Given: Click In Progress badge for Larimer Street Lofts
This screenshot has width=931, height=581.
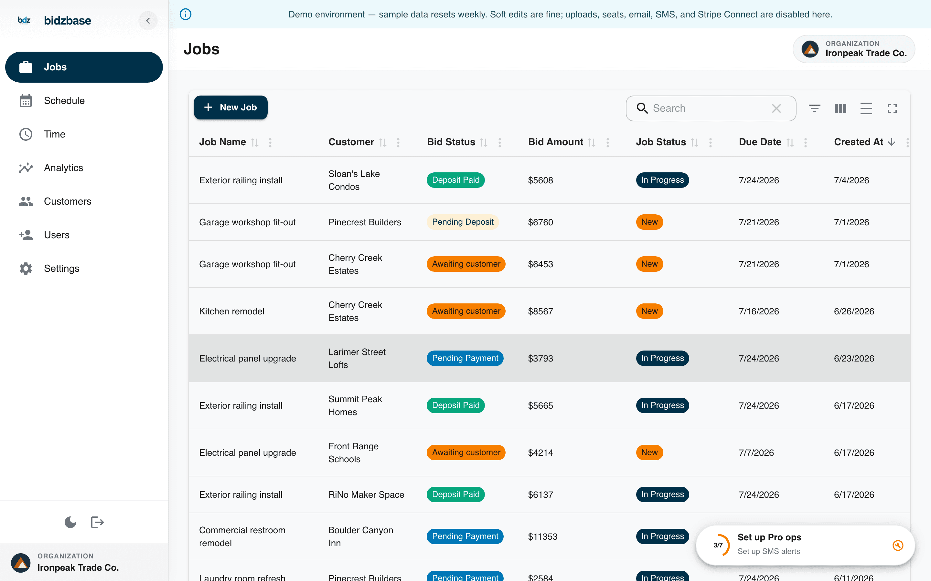Looking at the screenshot, I should coord(662,358).
